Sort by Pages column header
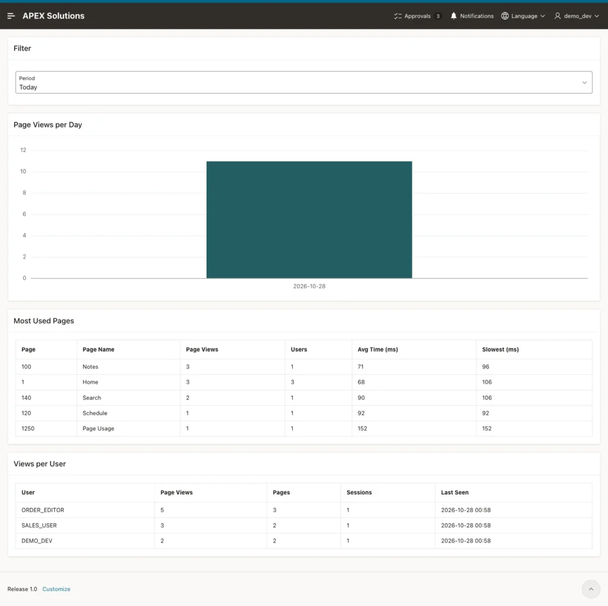 click(281, 493)
